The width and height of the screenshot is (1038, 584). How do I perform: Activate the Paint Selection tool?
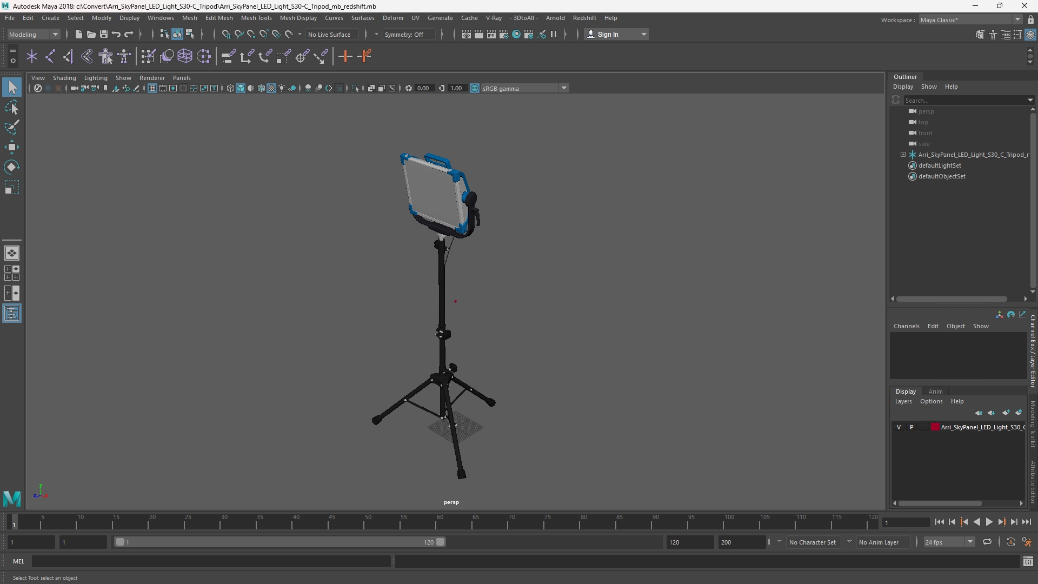pyautogui.click(x=12, y=128)
